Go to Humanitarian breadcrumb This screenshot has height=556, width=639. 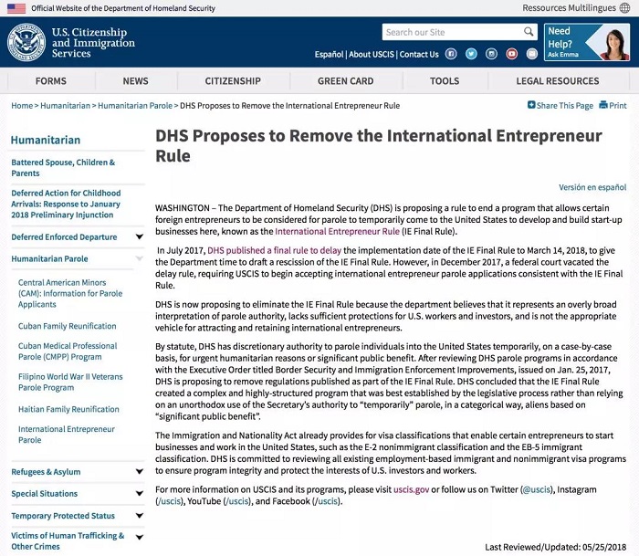[65, 106]
